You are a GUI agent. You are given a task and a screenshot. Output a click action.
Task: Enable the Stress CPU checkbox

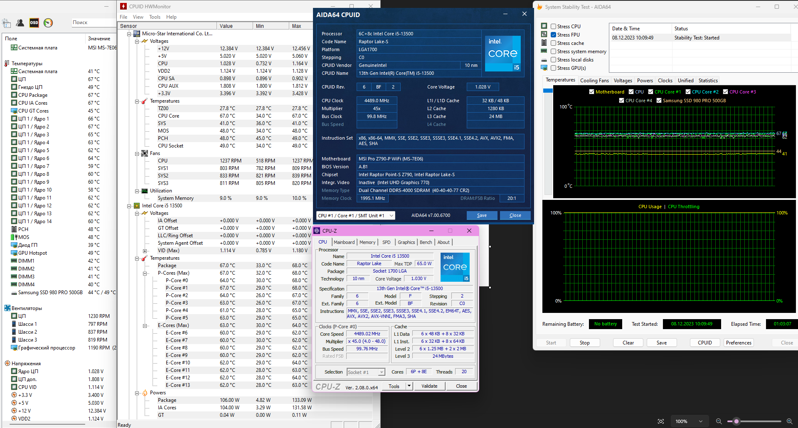(554, 27)
